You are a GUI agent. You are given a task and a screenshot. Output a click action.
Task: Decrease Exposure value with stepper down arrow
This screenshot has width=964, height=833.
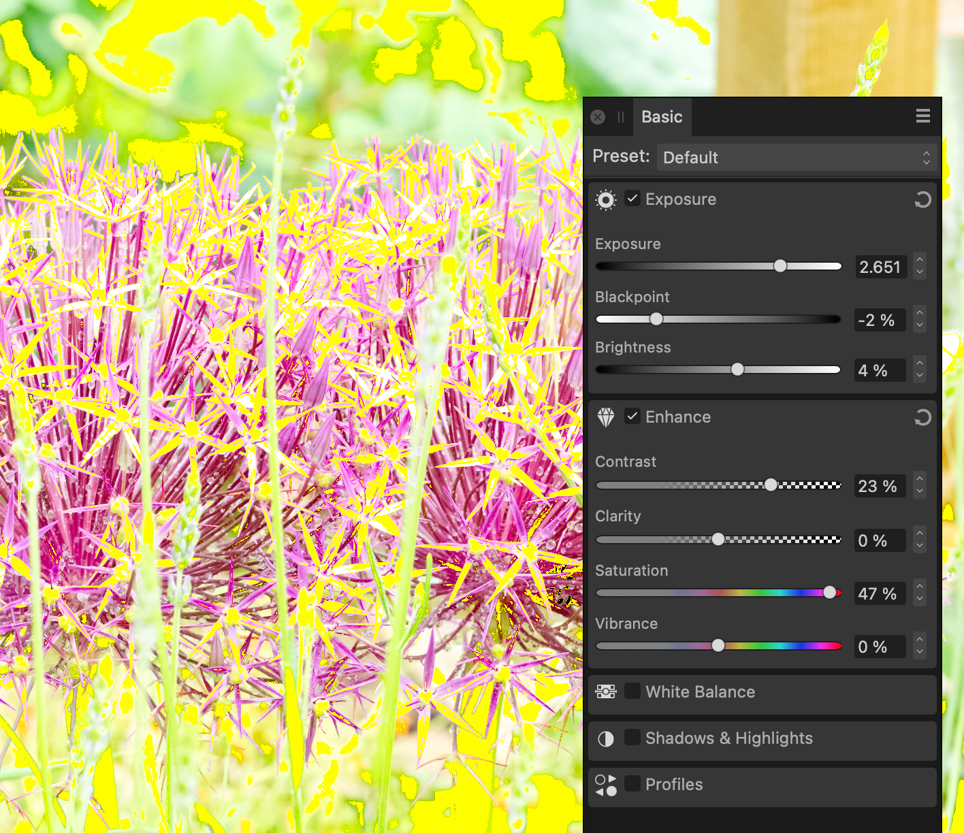(920, 273)
